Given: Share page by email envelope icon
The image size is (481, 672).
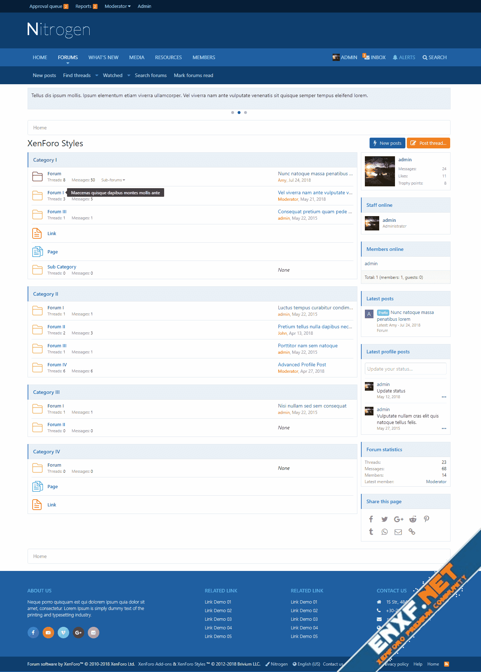Looking at the screenshot, I should pos(398,532).
